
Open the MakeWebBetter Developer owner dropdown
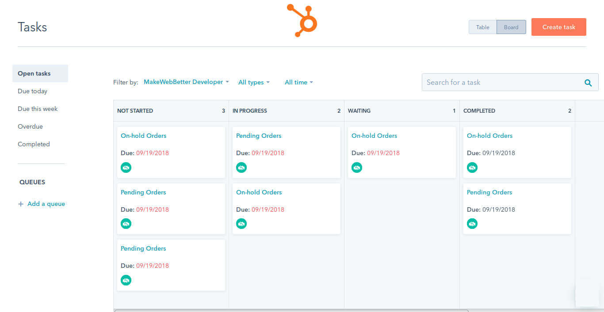(186, 82)
